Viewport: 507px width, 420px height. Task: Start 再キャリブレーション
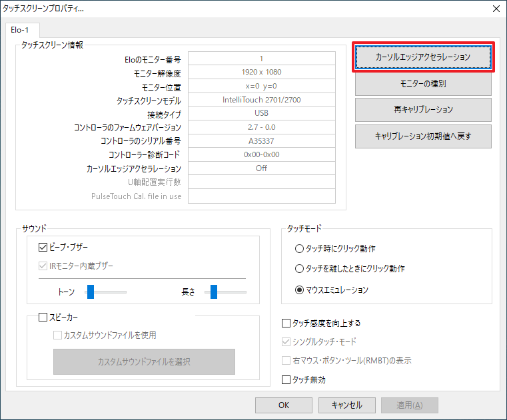423,110
